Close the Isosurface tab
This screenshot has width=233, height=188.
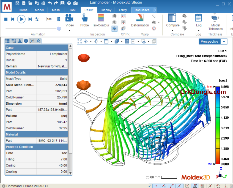154,10
